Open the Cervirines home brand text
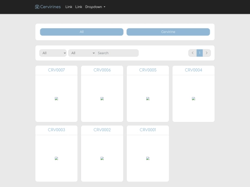Screen dimensions: 250x187 click(50, 7)
